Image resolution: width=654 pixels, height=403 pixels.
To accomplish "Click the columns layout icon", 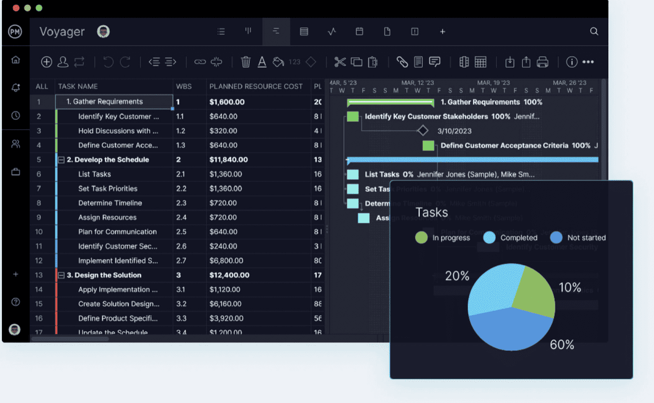I will [x=464, y=62].
